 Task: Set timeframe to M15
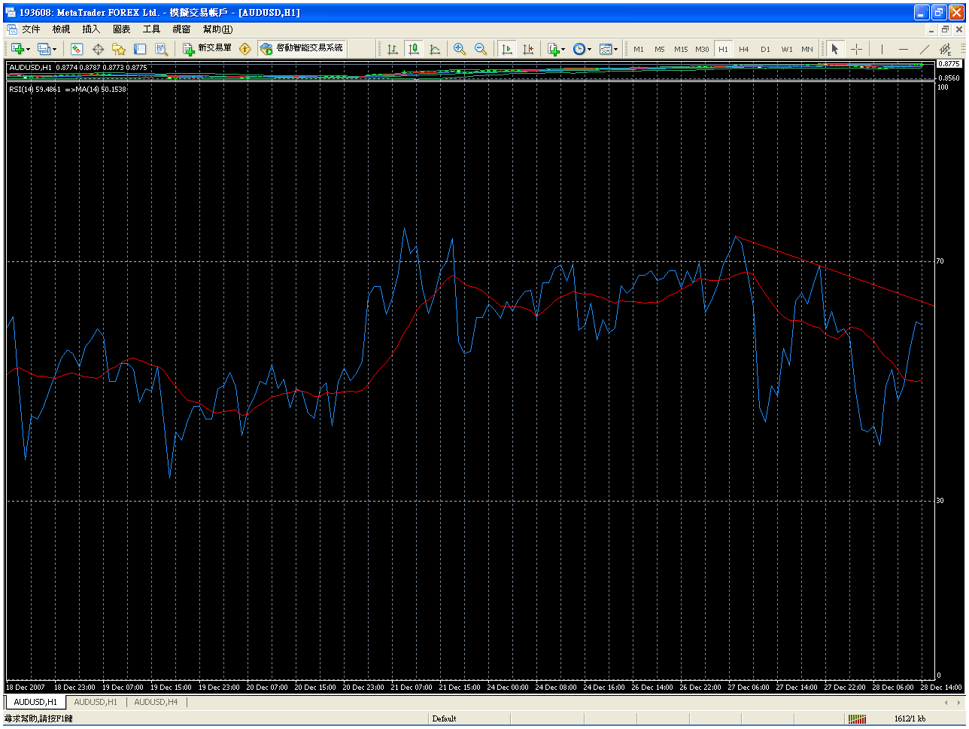[681, 49]
